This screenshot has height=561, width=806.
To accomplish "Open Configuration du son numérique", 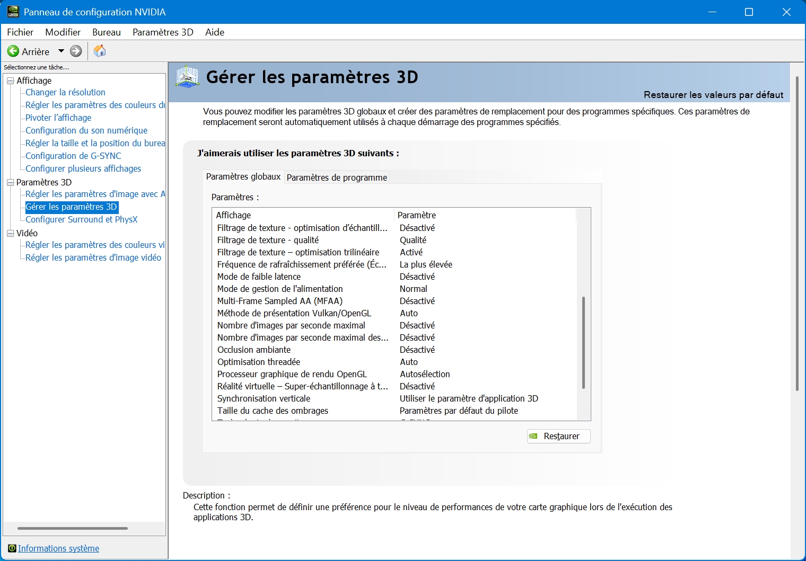I will [x=86, y=130].
